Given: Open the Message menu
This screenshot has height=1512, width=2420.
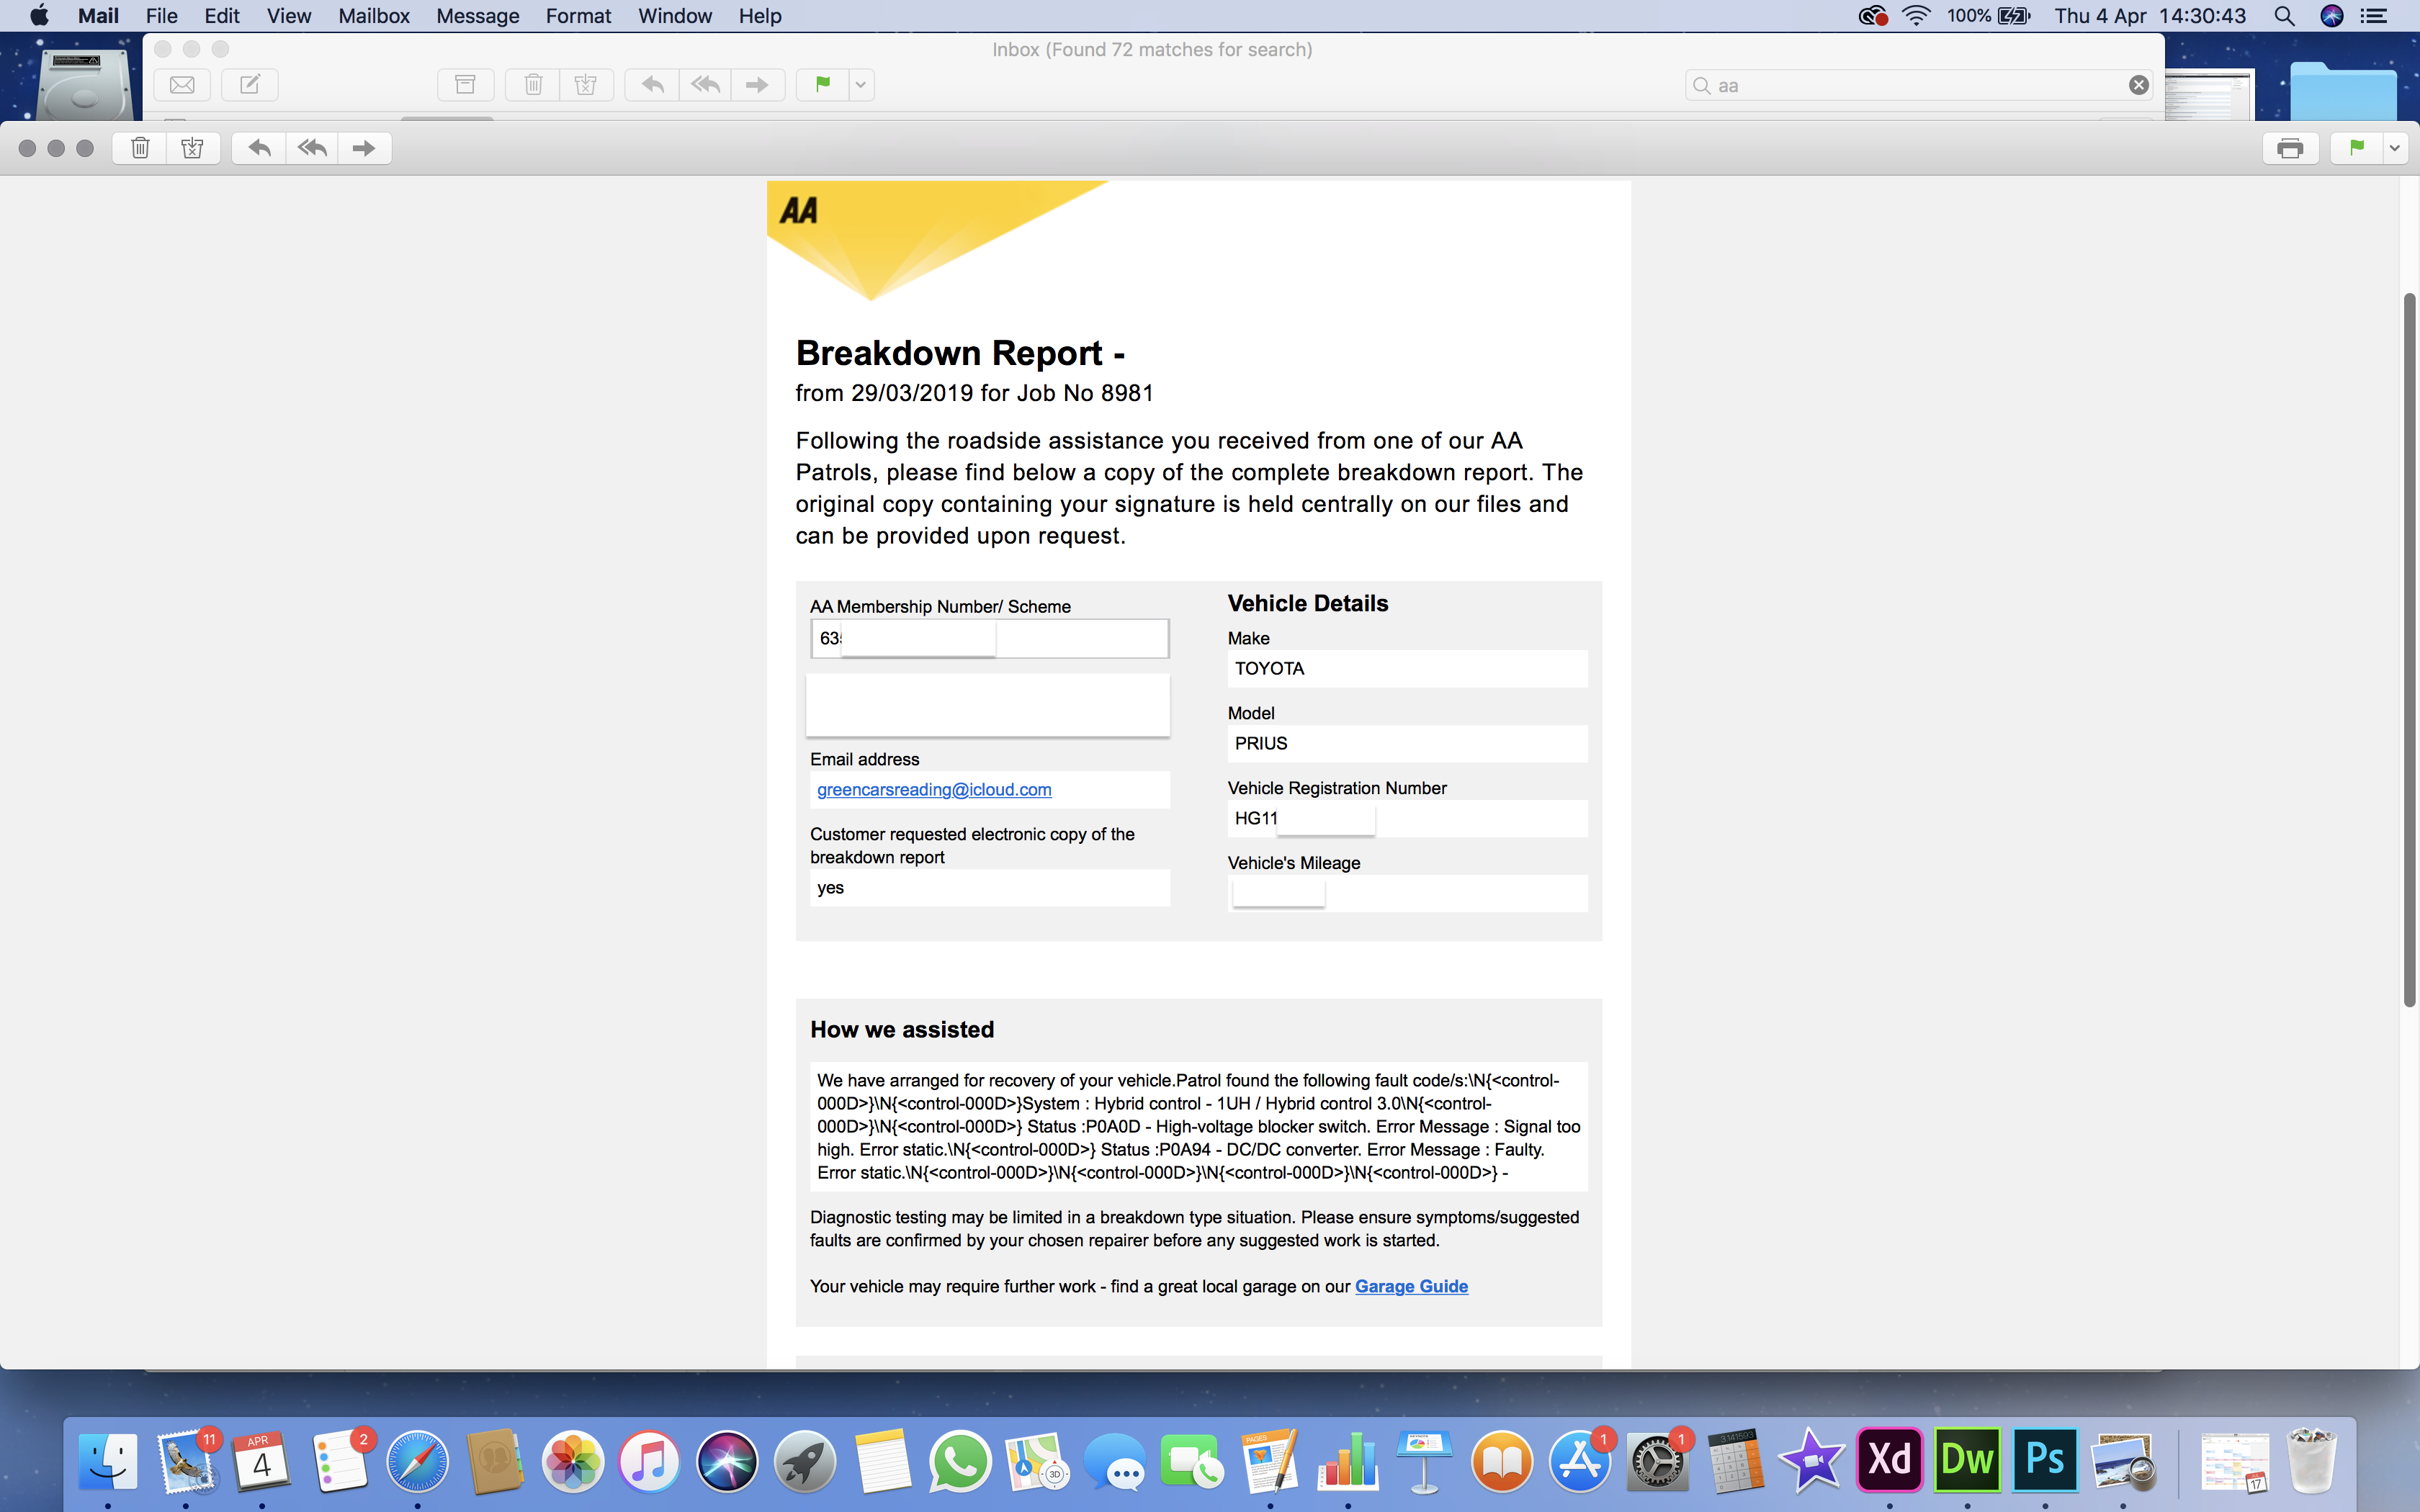Looking at the screenshot, I should coord(477,16).
